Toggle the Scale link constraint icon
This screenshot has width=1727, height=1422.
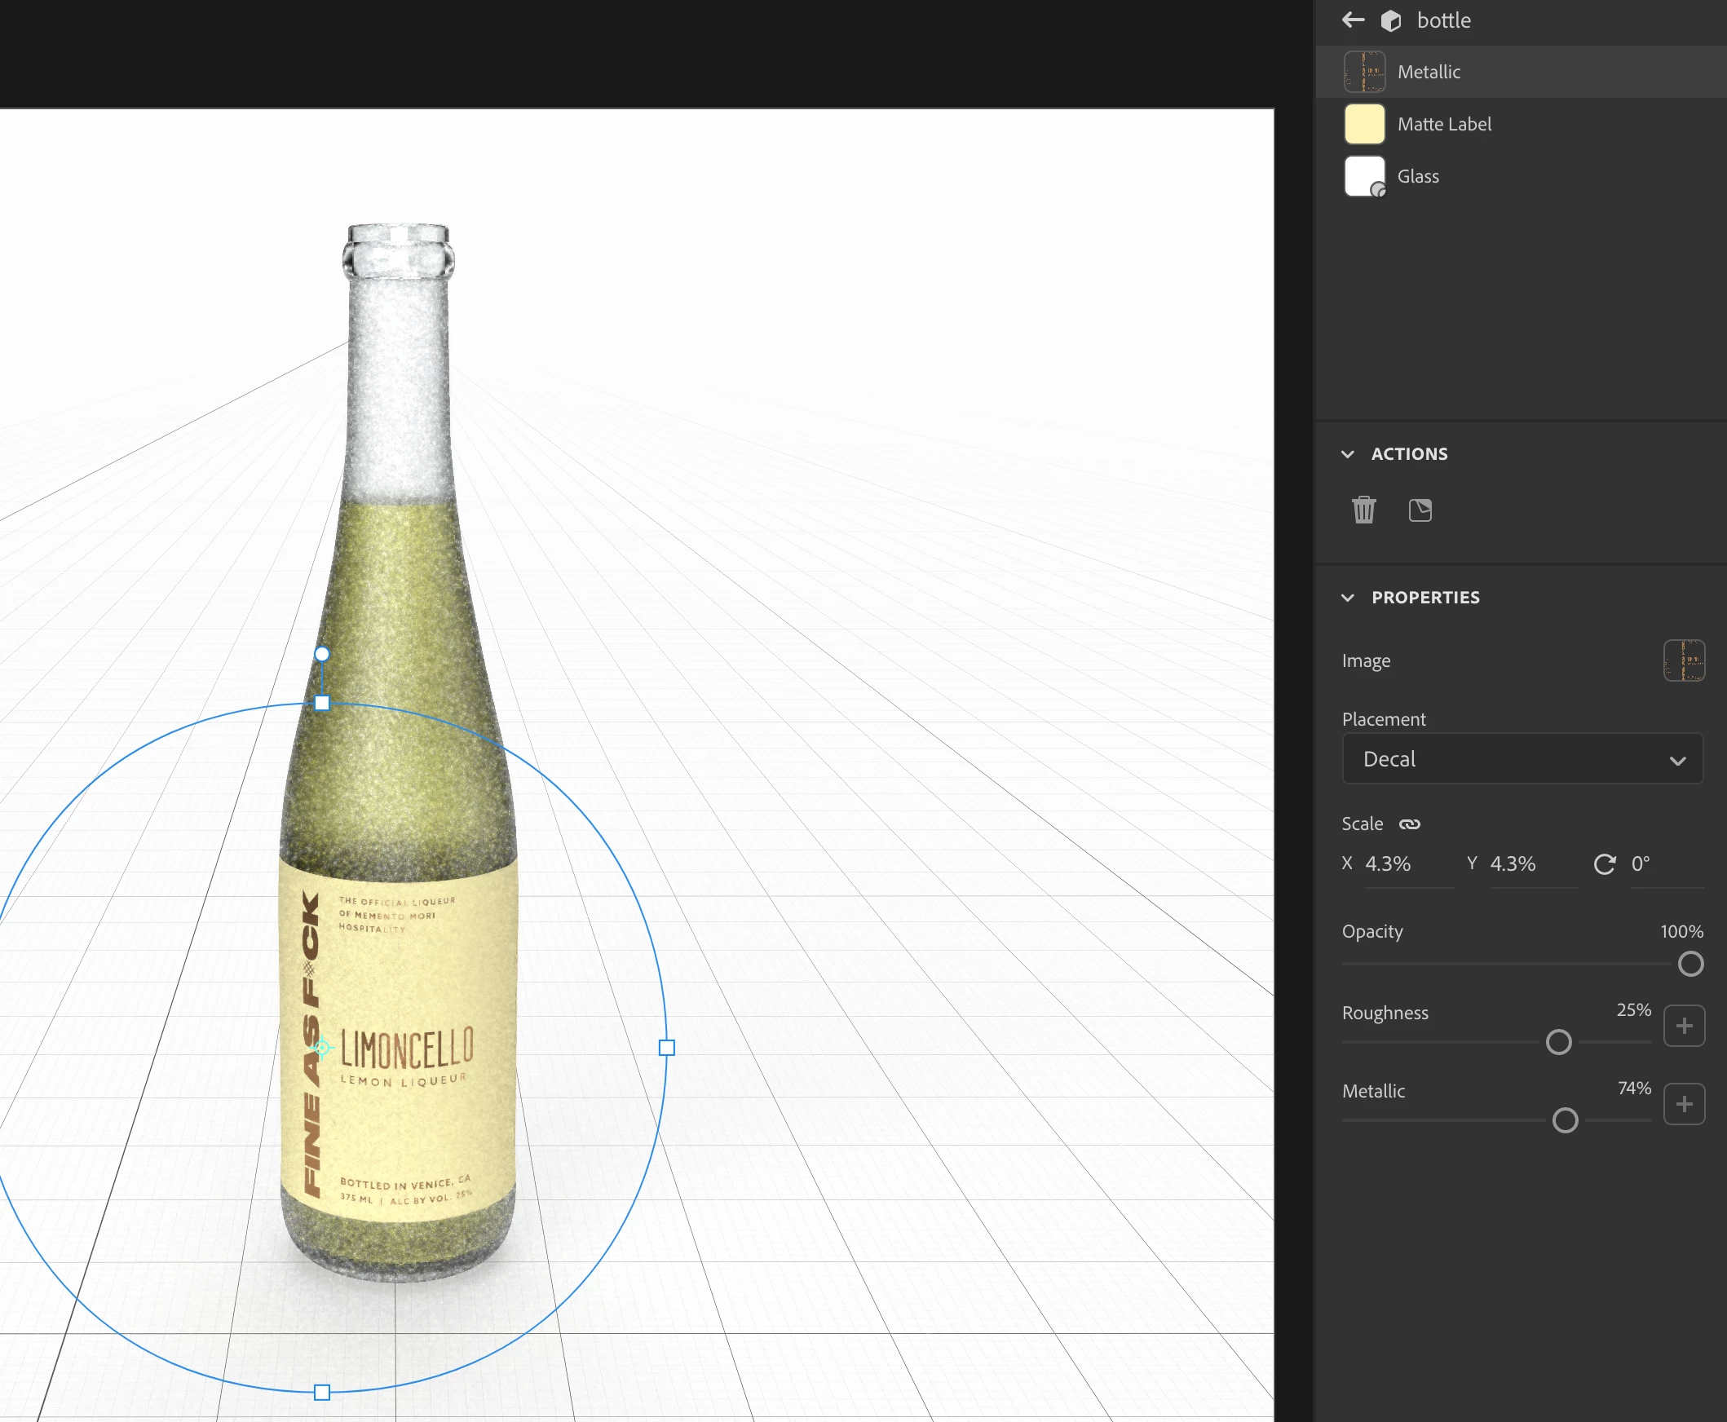1409,824
